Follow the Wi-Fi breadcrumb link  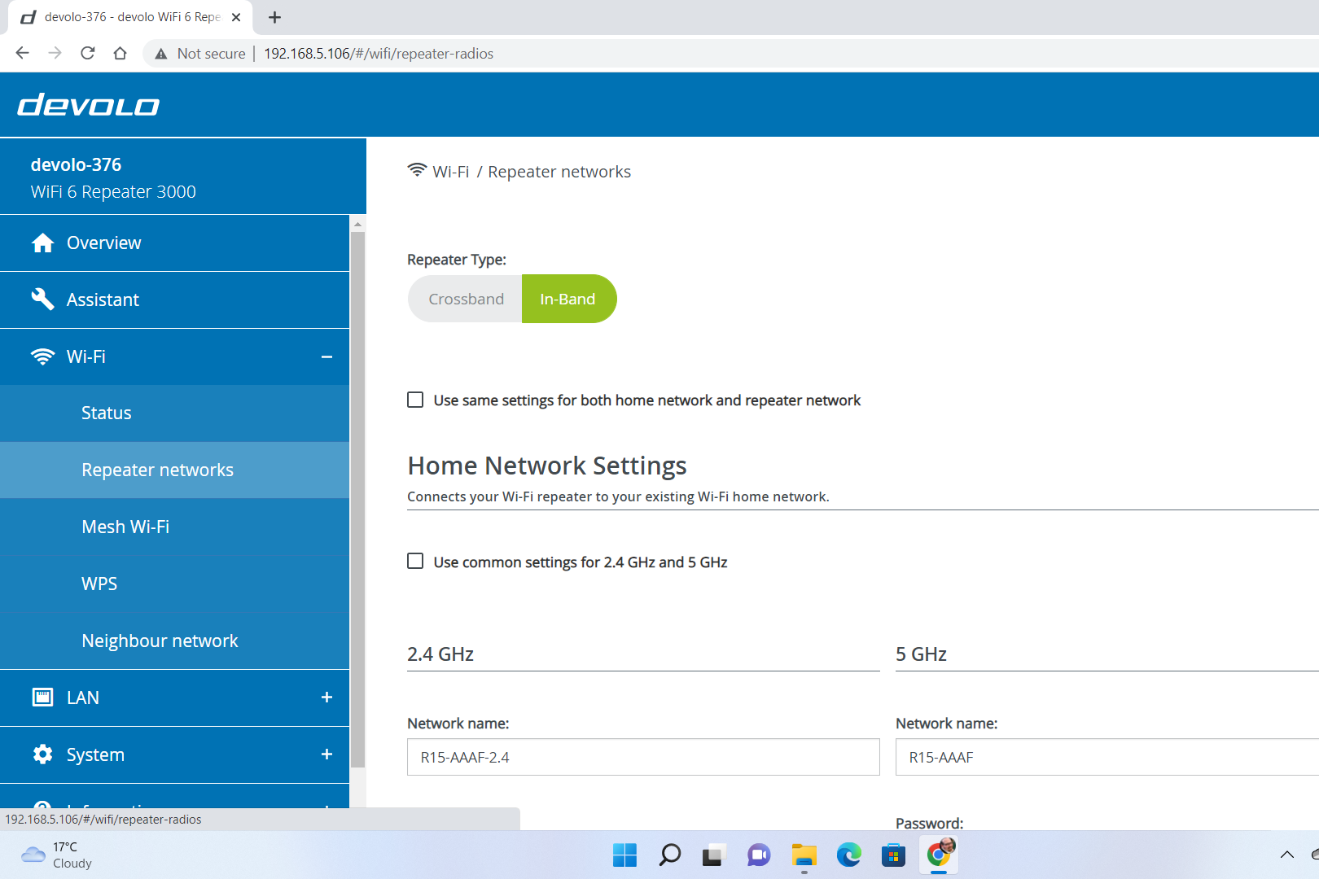(x=451, y=171)
